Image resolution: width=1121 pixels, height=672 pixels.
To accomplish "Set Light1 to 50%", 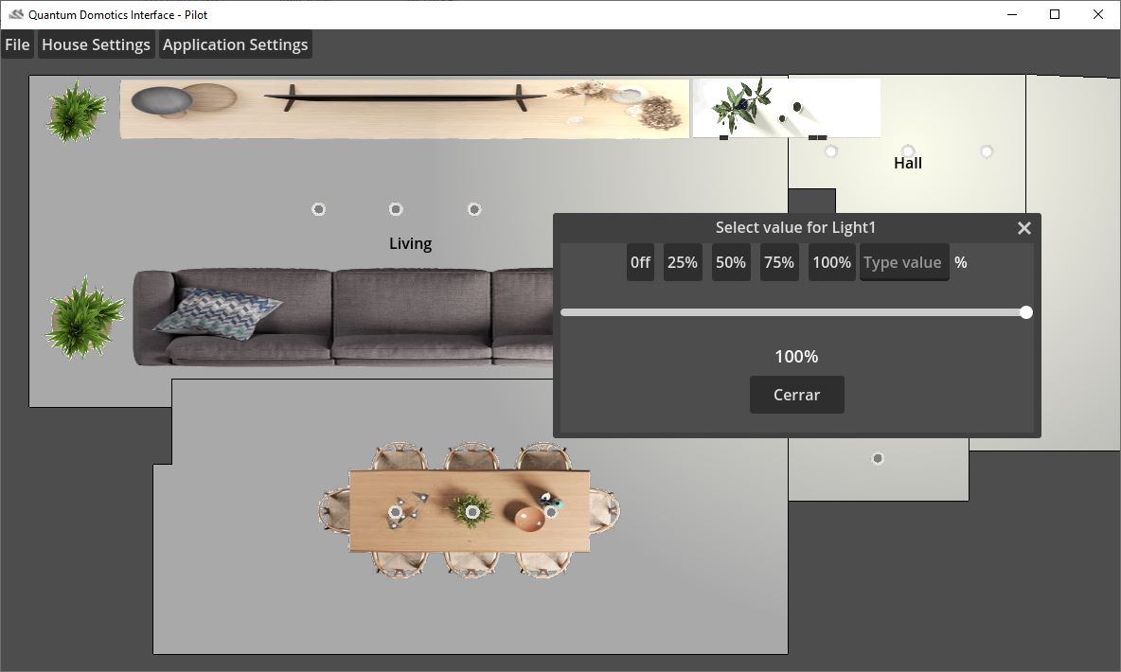I will (x=731, y=262).
